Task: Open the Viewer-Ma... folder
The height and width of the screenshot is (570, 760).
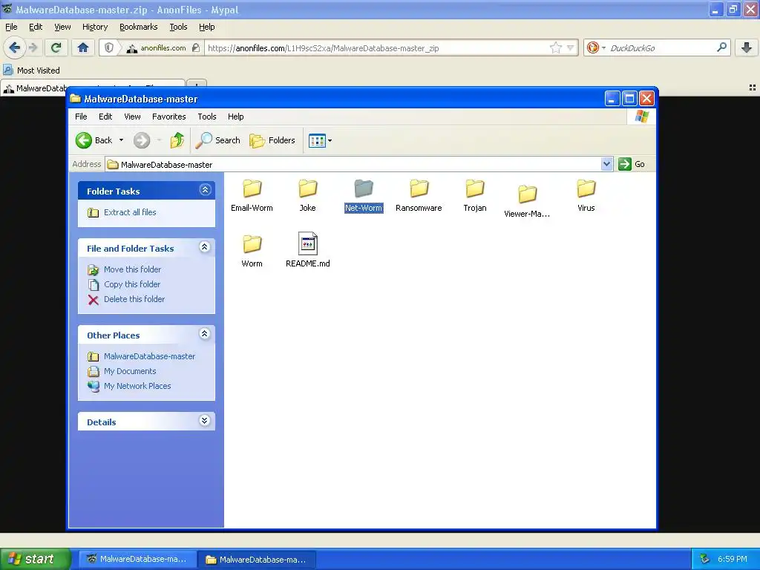Action: pos(527,201)
